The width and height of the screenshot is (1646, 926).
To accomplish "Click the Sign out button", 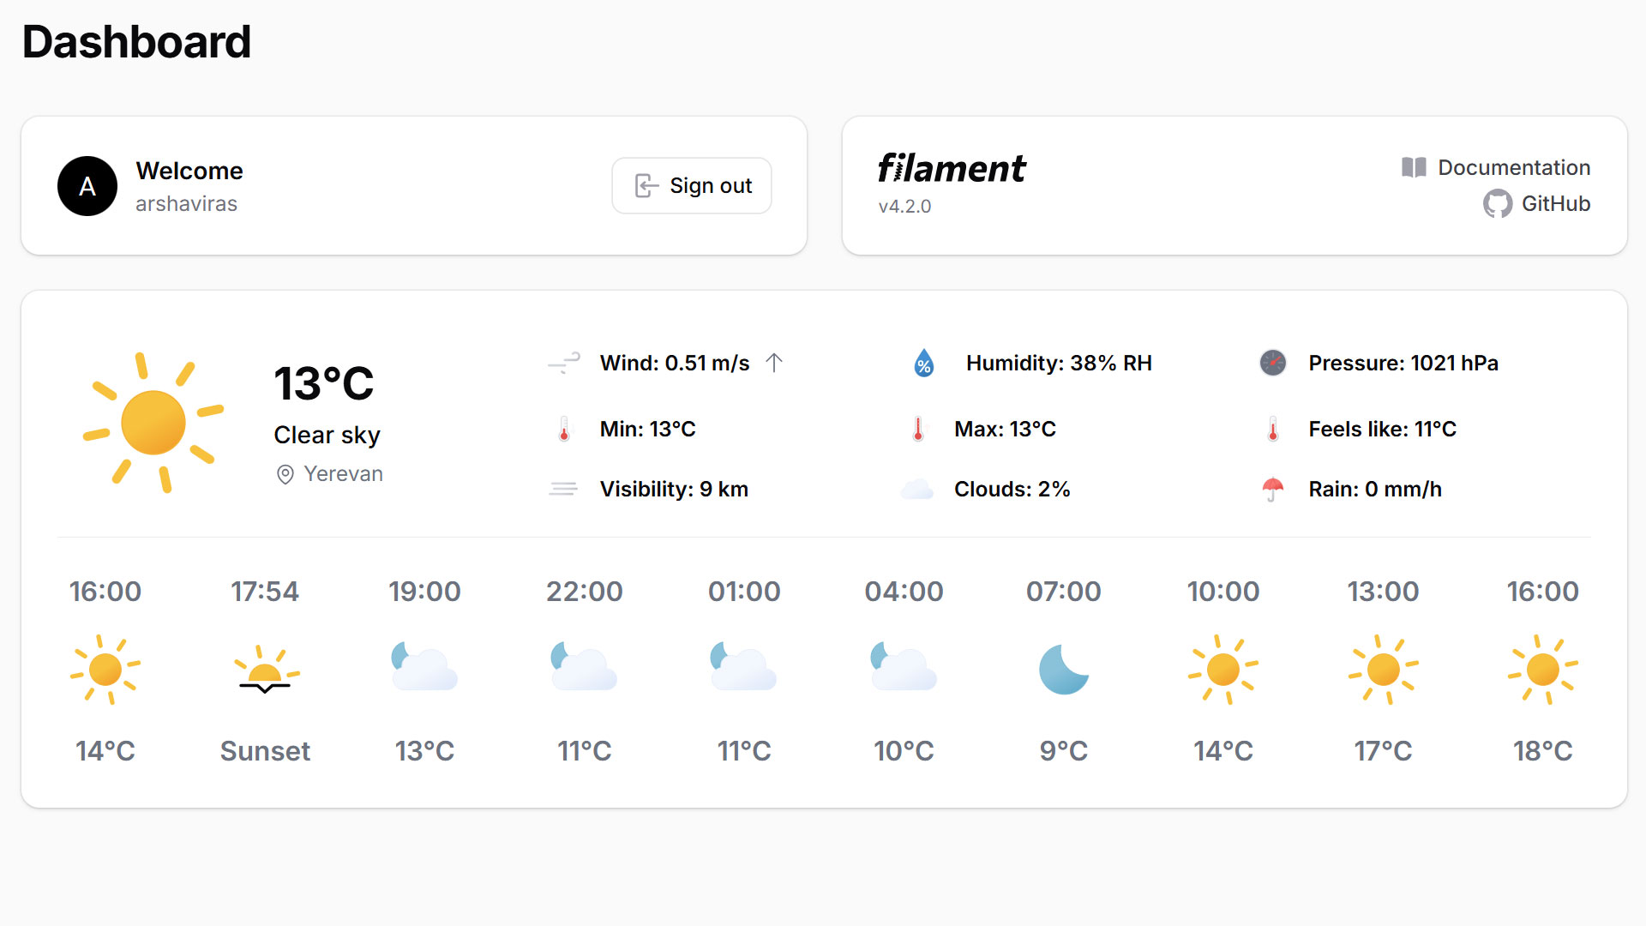I will pos(692,185).
